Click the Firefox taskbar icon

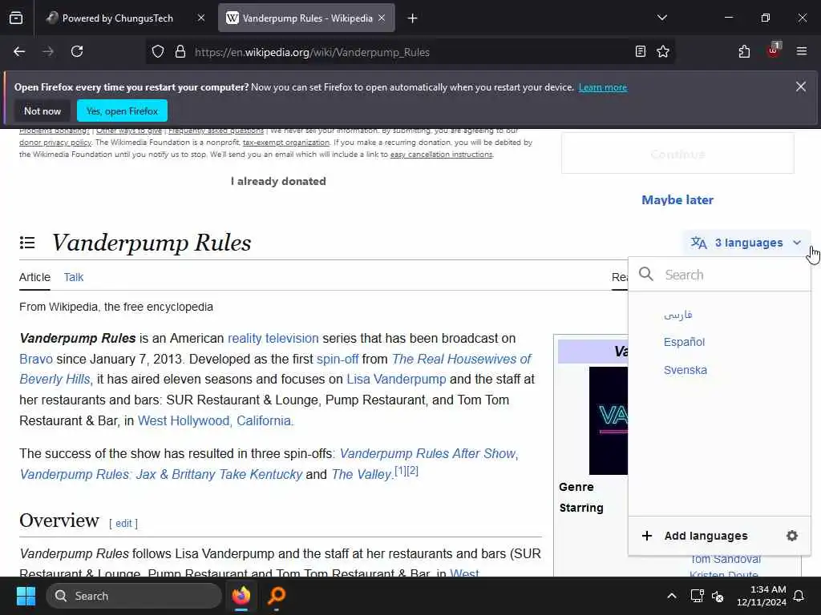pyautogui.click(x=241, y=596)
